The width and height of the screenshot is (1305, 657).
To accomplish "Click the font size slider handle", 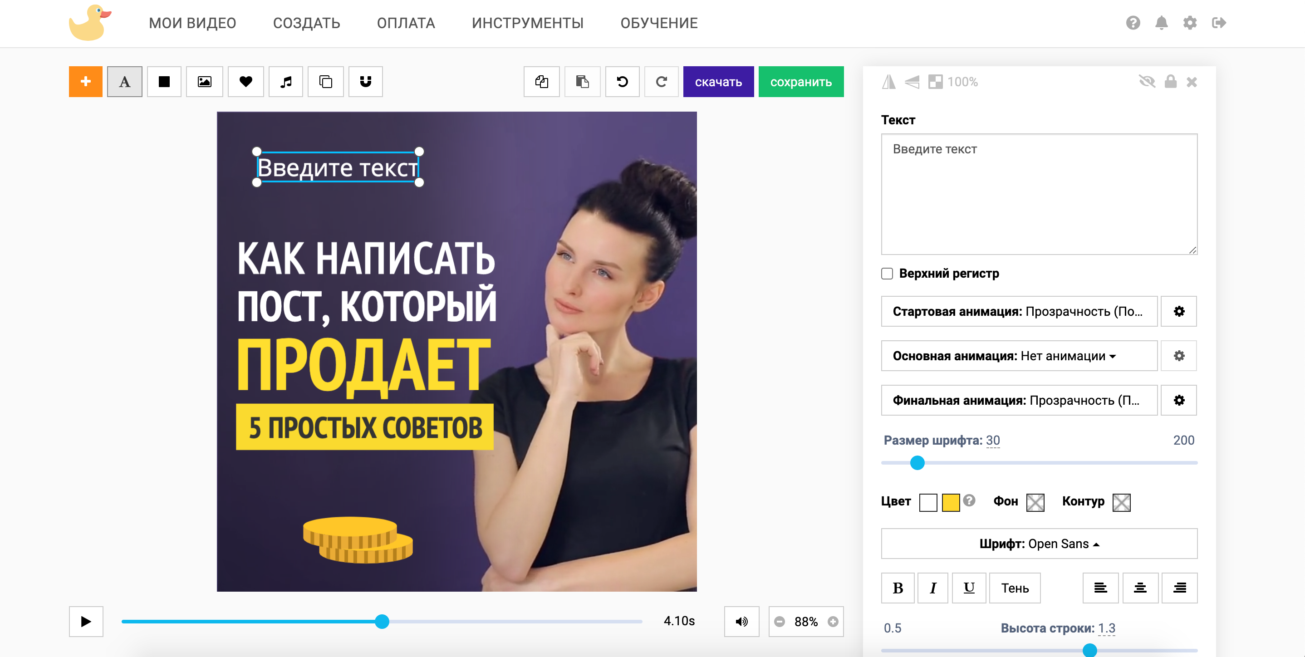I will (917, 463).
